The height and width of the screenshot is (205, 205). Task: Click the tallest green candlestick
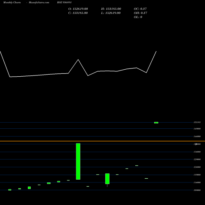tap(78, 162)
